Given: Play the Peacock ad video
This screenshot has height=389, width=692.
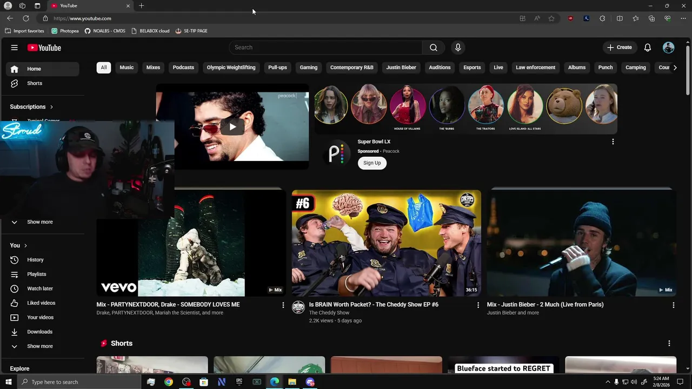Looking at the screenshot, I should [x=232, y=127].
